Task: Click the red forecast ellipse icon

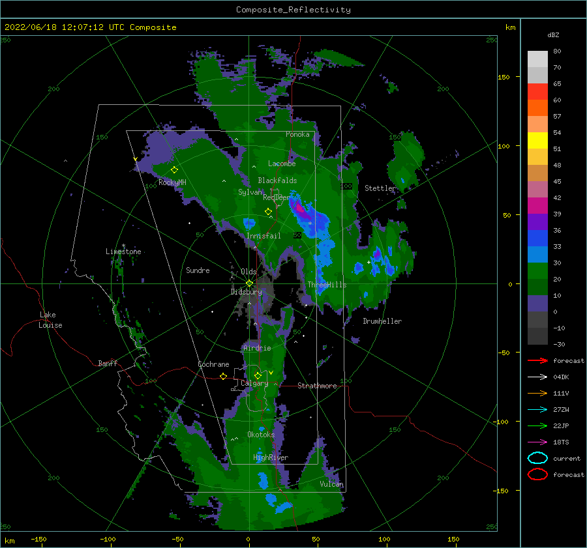Action: [x=537, y=474]
